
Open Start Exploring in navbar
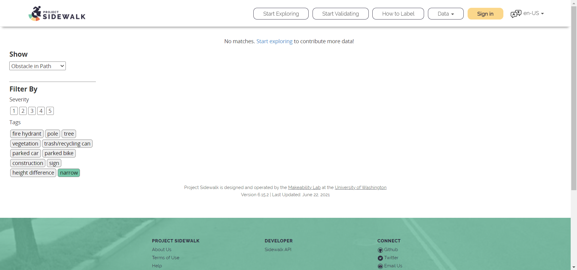[281, 14]
